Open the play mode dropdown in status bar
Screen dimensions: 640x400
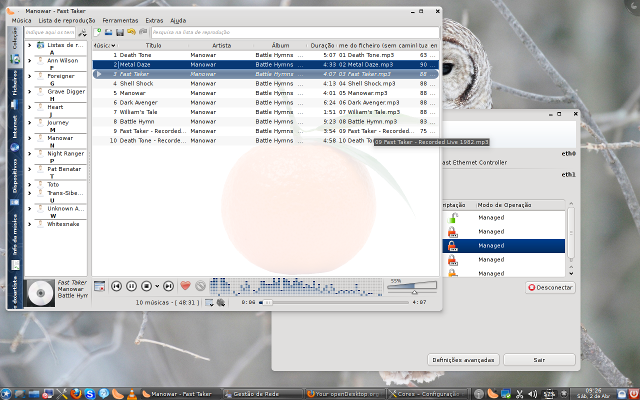click(x=209, y=302)
